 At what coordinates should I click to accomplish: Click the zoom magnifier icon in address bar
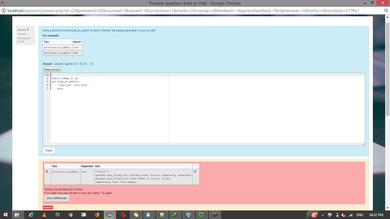(386, 11)
